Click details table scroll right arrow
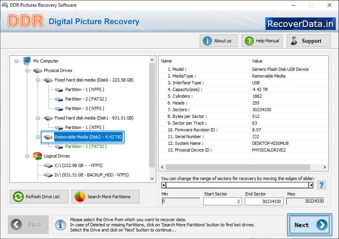Viewport: 339px width, 239px height. click(x=324, y=167)
